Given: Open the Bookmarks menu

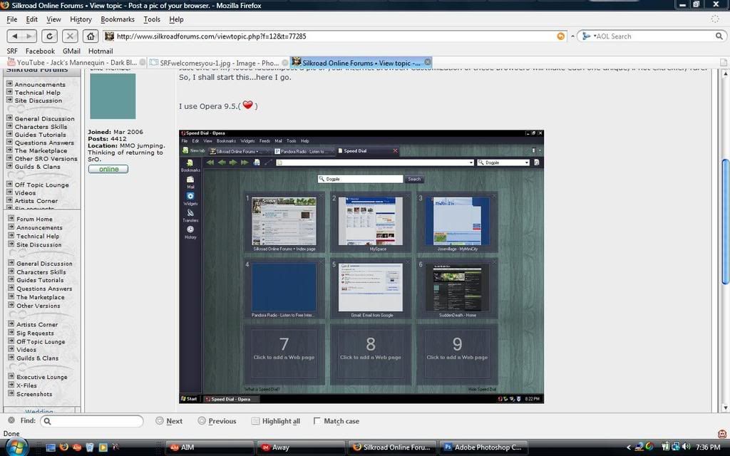Looking at the screenshot, I should (118, 19).
